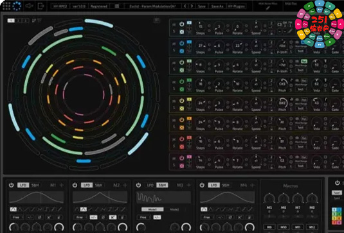Randomize seventh track with red dice
The image size is (344, 233).
[x=182, y=147]
